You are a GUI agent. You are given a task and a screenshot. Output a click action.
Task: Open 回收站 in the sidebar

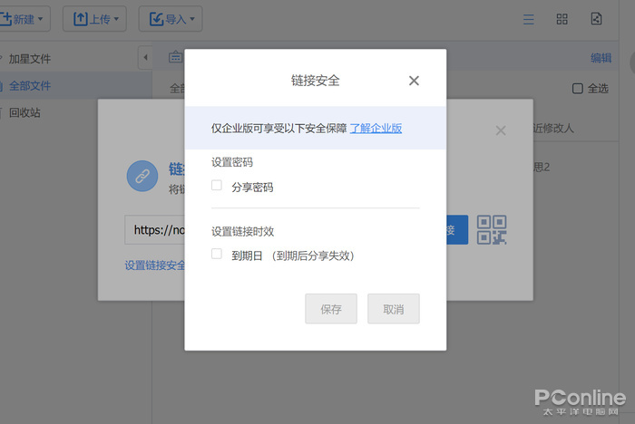(x=24, y=112)
